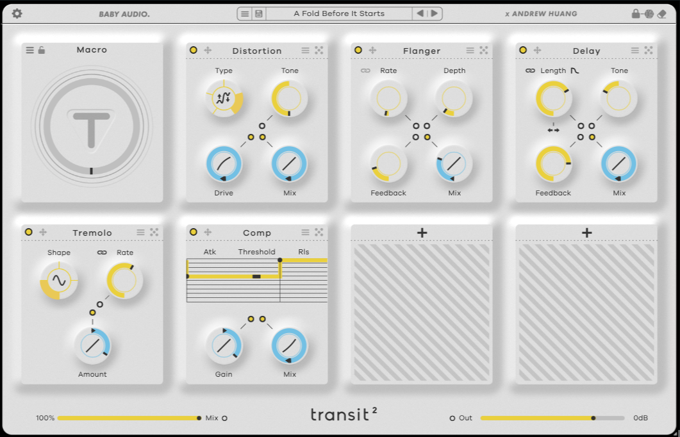Add an effect in the last empty slot
The image size is (680, 437).
point(586,233)
